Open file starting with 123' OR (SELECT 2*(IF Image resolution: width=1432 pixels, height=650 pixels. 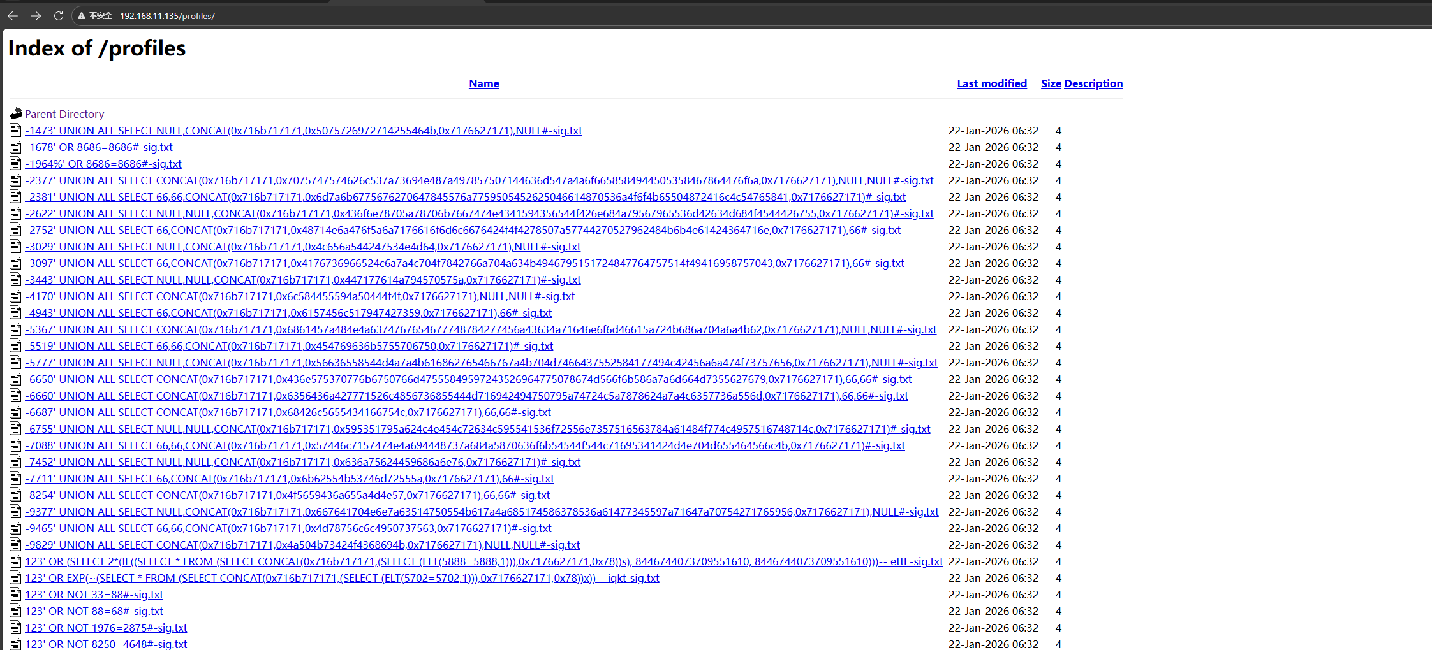(x=484, y=561)
